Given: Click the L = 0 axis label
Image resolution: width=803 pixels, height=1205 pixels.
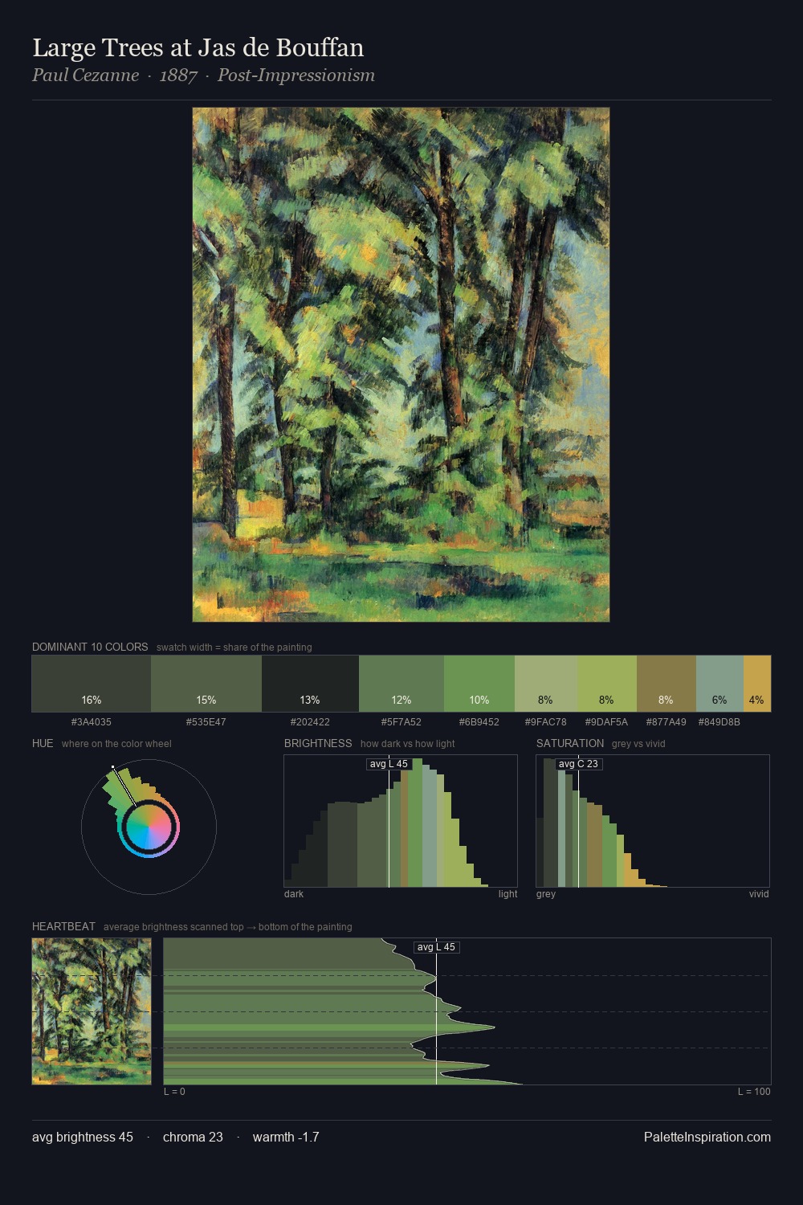Looking at the screenshot, I should coord(174,1092).
